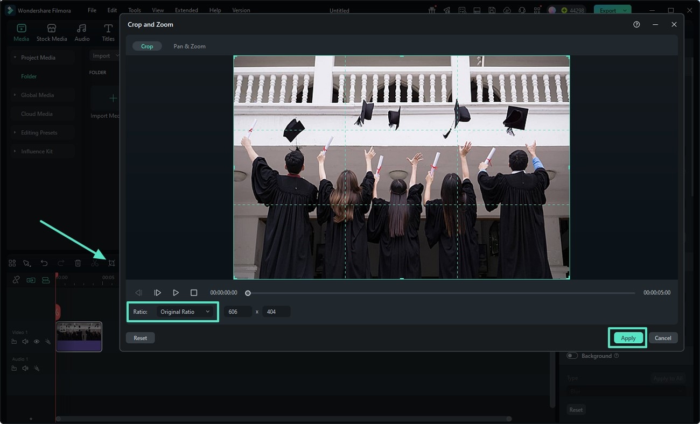Click the preview playback position slider handle
Viewport: 700px width, 424px height.
tap(248, 293)
